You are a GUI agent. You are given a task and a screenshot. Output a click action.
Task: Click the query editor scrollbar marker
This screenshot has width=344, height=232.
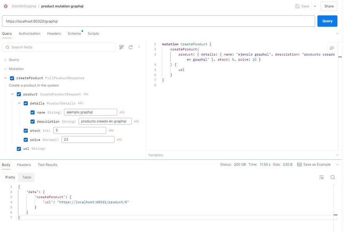340,57
